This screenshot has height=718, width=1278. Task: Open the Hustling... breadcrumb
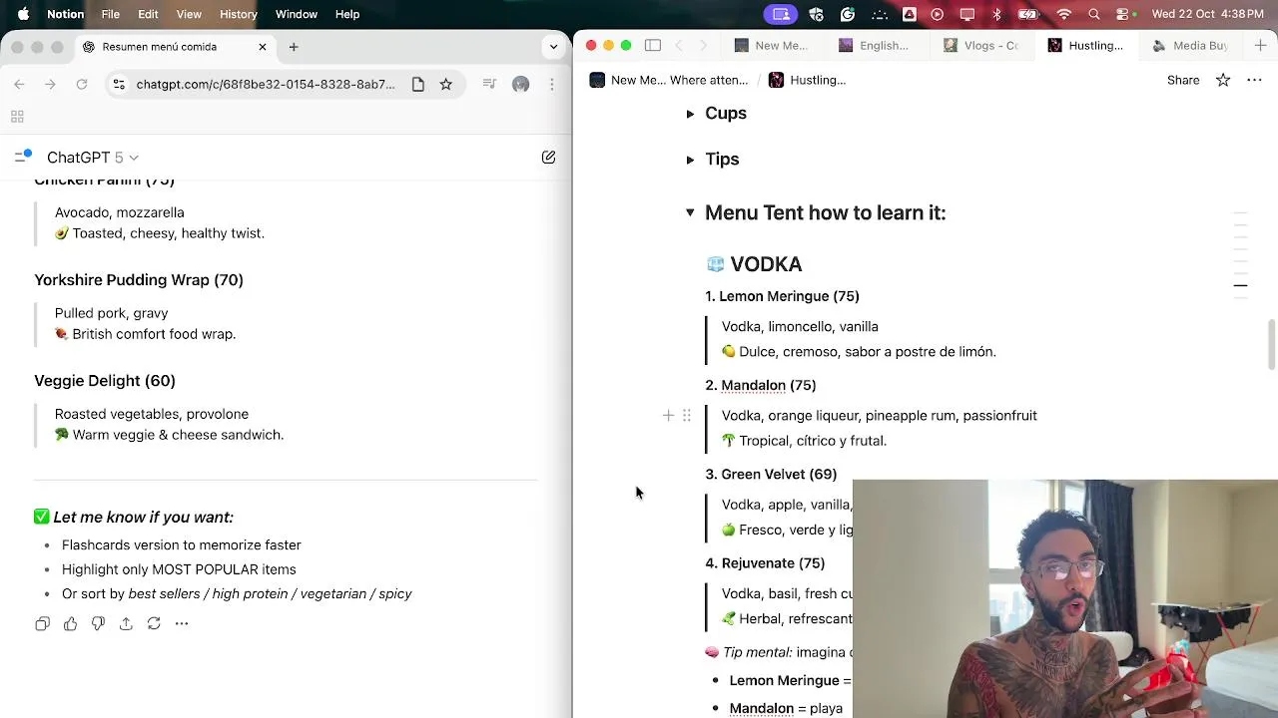pyautogui.click(x=807, y=80)
